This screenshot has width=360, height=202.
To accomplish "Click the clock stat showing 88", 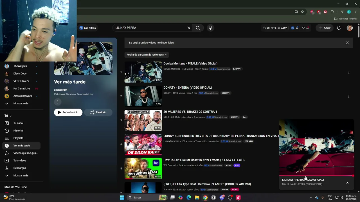I will coord(266,28).
